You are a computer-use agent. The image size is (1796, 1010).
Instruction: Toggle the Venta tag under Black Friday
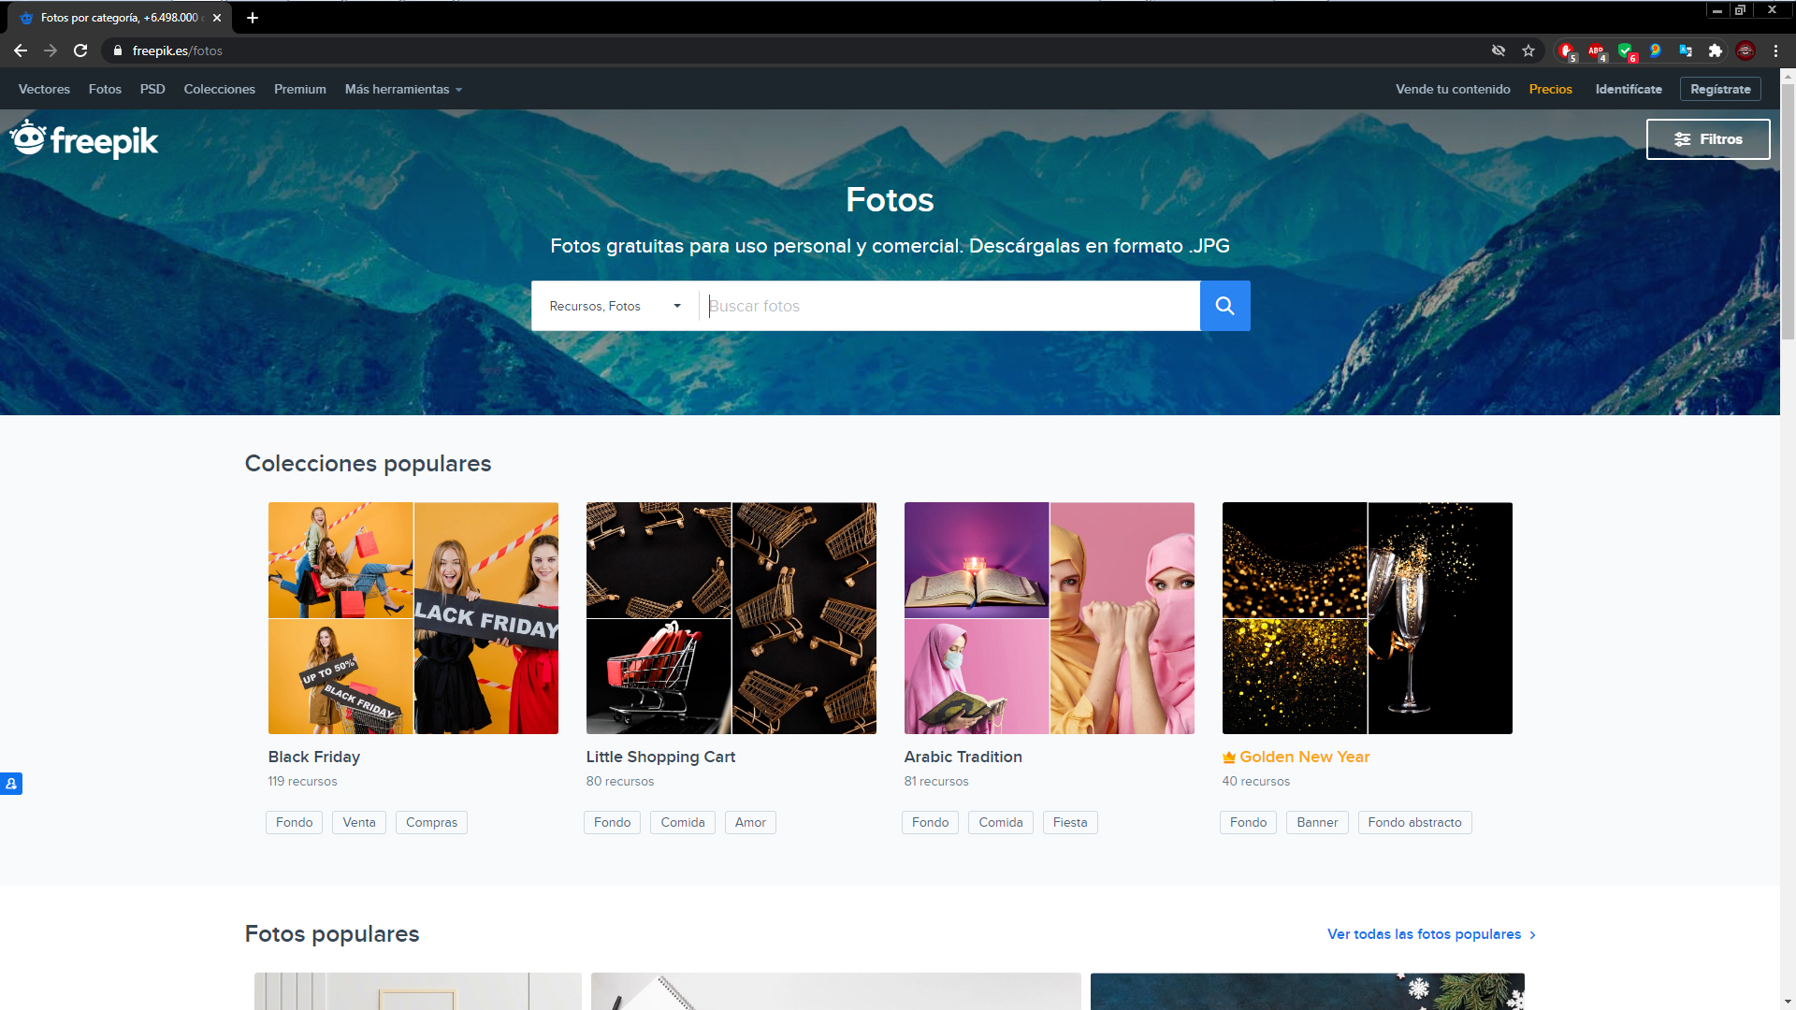(x=358, y=822)
